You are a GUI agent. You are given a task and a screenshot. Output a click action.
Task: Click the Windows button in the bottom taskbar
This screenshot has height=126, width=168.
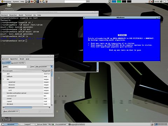tap(10, 124)
